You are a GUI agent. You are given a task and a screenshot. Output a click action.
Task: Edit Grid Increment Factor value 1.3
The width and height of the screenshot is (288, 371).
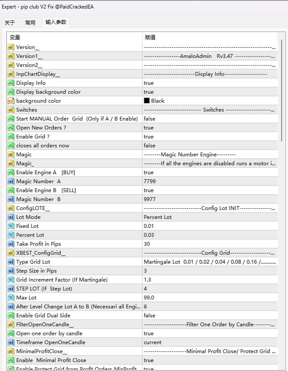click(210, 280)
